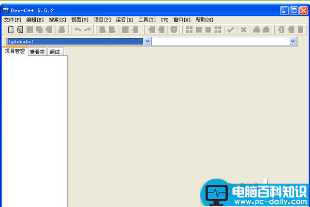
Task: Open a file using the toolbar folder icon
Action: 20,30
